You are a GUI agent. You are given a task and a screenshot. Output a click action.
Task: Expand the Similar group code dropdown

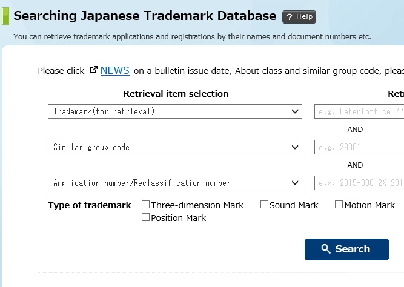pos(175,147)
